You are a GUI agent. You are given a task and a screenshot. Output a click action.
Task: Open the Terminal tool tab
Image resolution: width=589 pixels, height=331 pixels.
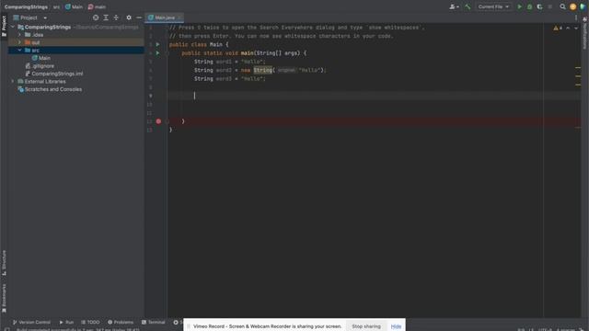[x=154, y=322]
